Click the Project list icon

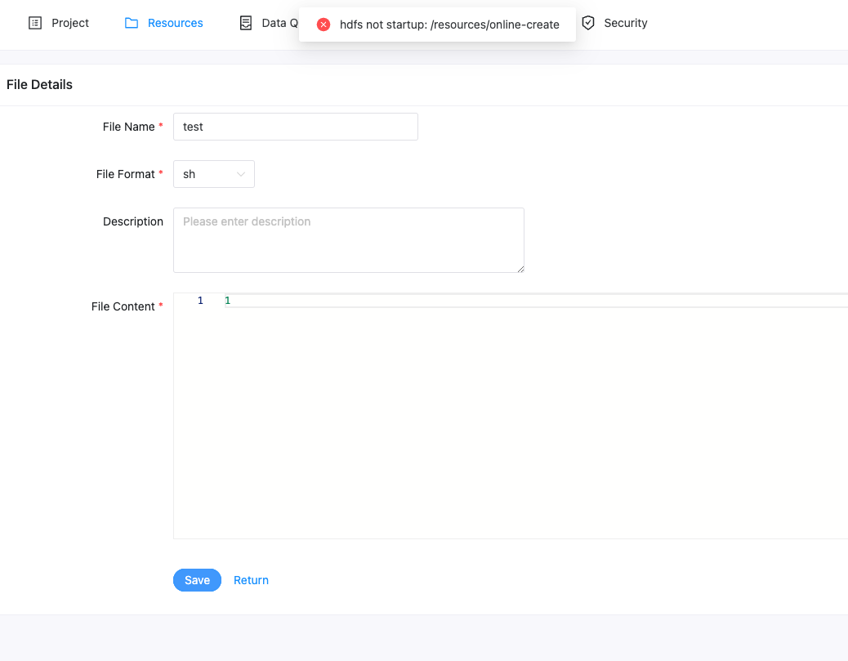click(x=35, y=23)
